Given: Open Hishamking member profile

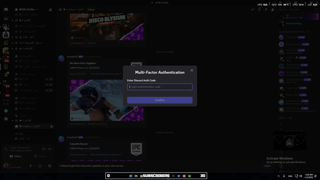Looking at the screenshot, I should pos(297,23).
